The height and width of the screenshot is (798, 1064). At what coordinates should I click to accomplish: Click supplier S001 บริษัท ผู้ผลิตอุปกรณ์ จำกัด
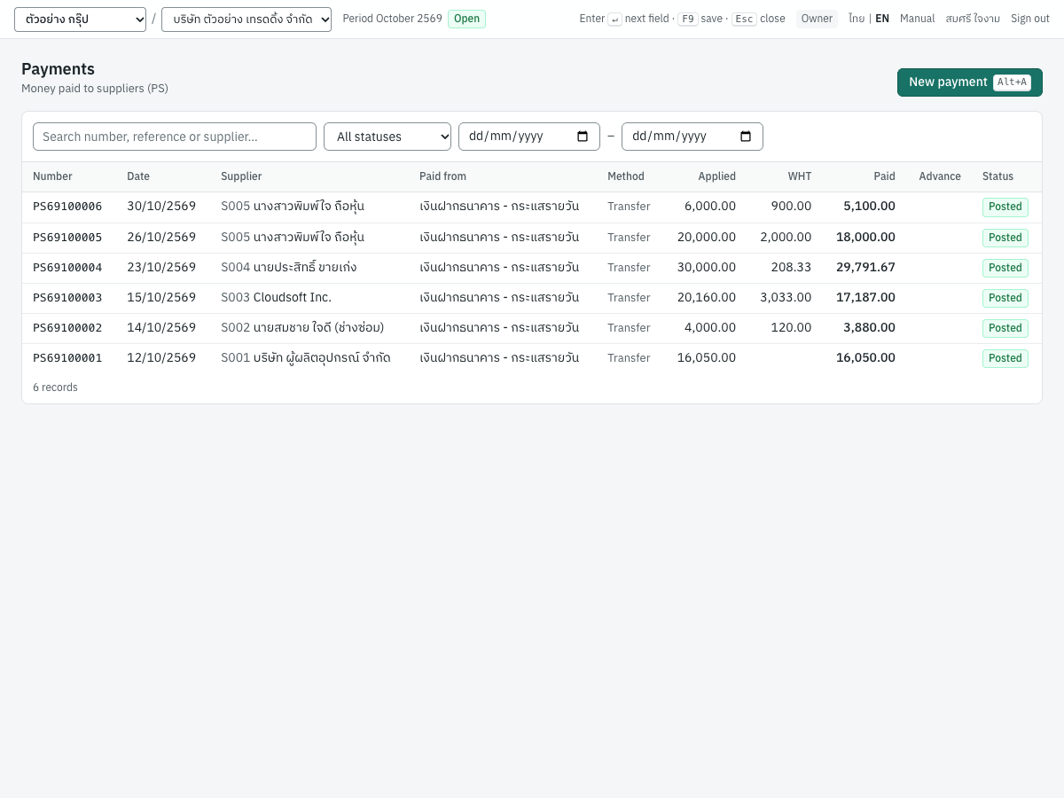click(306, 357)
